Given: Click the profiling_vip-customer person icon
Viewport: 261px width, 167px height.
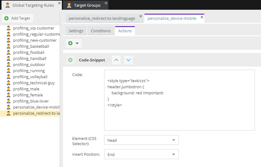Looking at the screenshot, I should click(8, 28).
